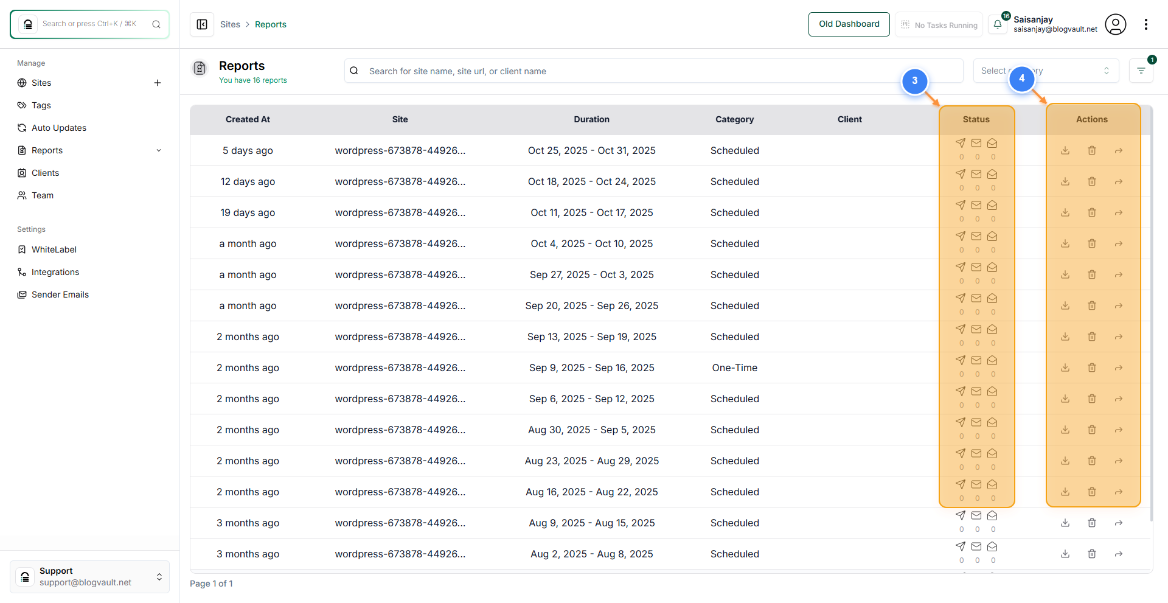Image resolution: width=1168 pixels, height=603 pixels.
Task: Forward the report for Aug 30 - Sep 5
Action: 1119,430
